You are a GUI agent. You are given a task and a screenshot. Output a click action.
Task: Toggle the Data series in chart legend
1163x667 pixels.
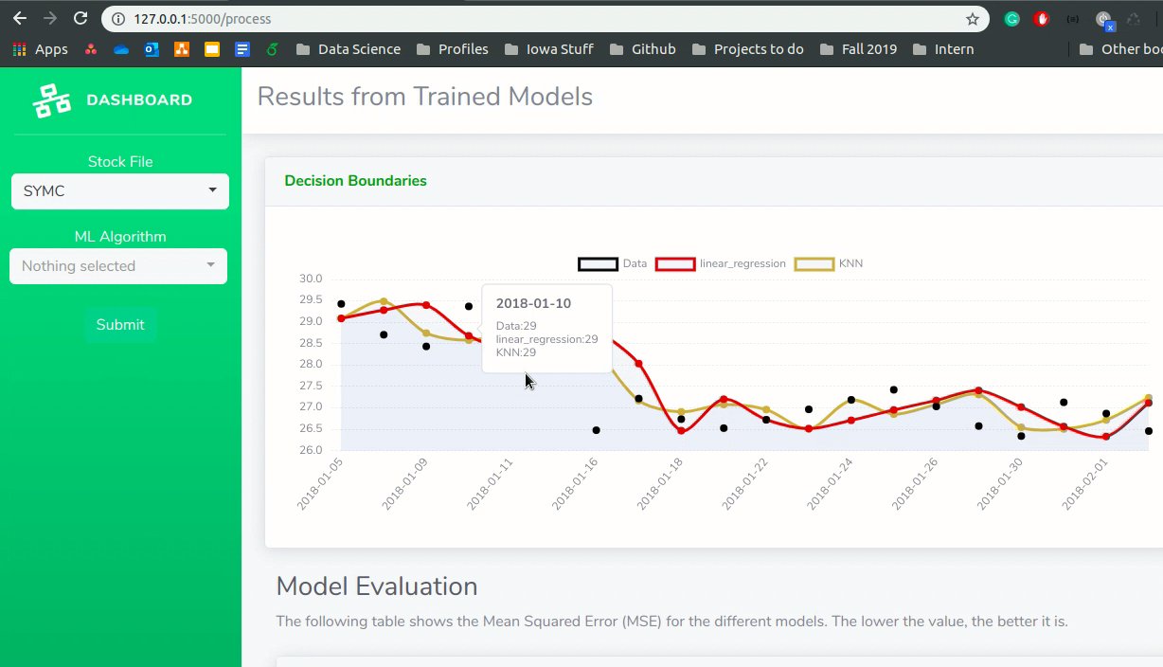tap(612, 263)
